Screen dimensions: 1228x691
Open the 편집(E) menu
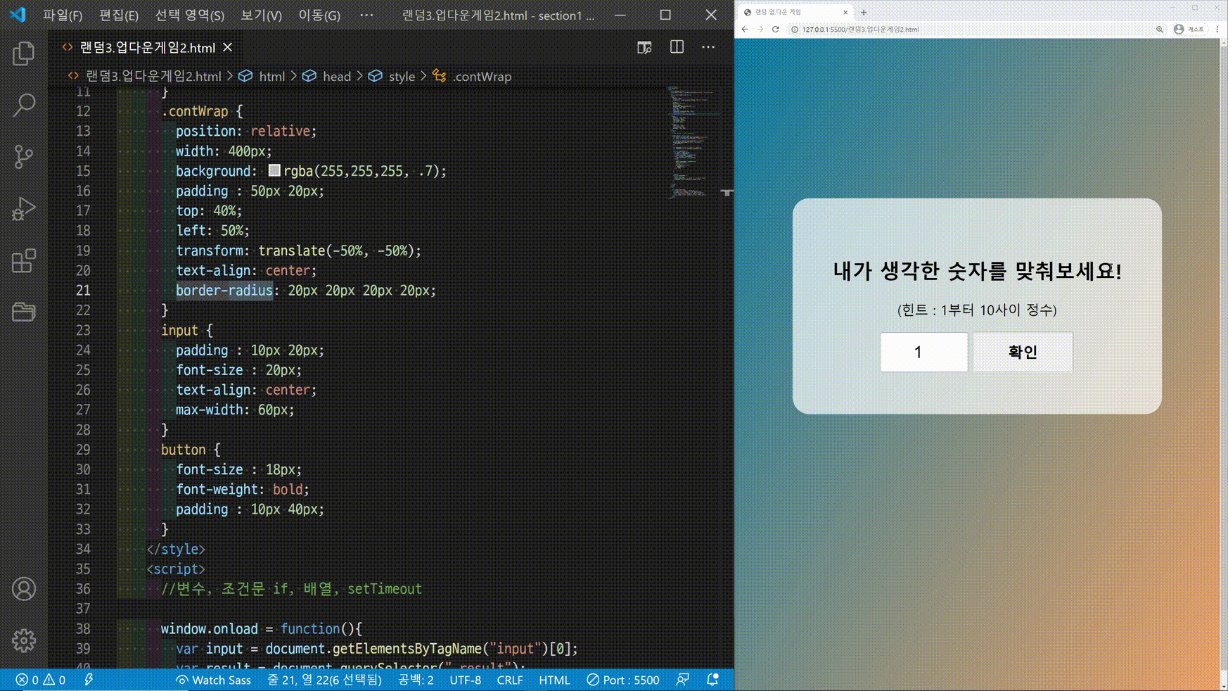click(119, 15)
